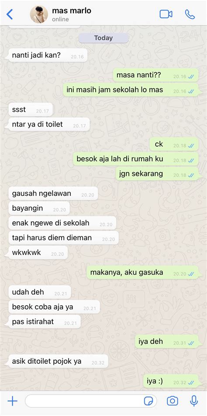Image resolution: width=207 pixels, height=416 pixels.
Task: Select the "udah deh" received message
Action: (x=40, y=293)
